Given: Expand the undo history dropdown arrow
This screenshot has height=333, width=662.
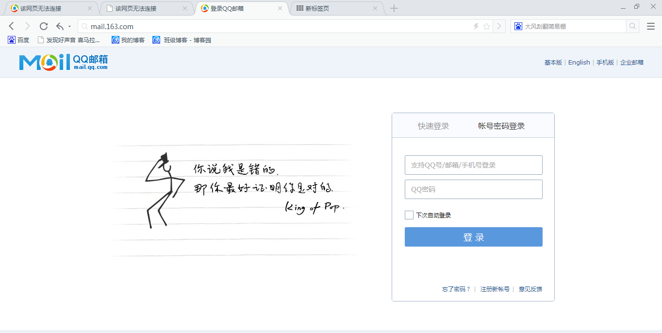Looking at the screenshot, I should tap(70, 26).
